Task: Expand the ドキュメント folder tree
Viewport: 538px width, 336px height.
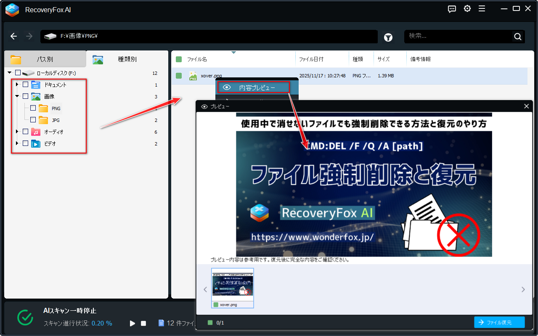Action: point(17,84)
